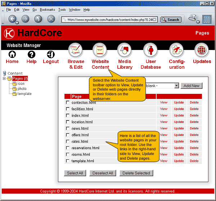Click the View link for contactus.html
Viewport: 216px width, 201px height.
164,102
